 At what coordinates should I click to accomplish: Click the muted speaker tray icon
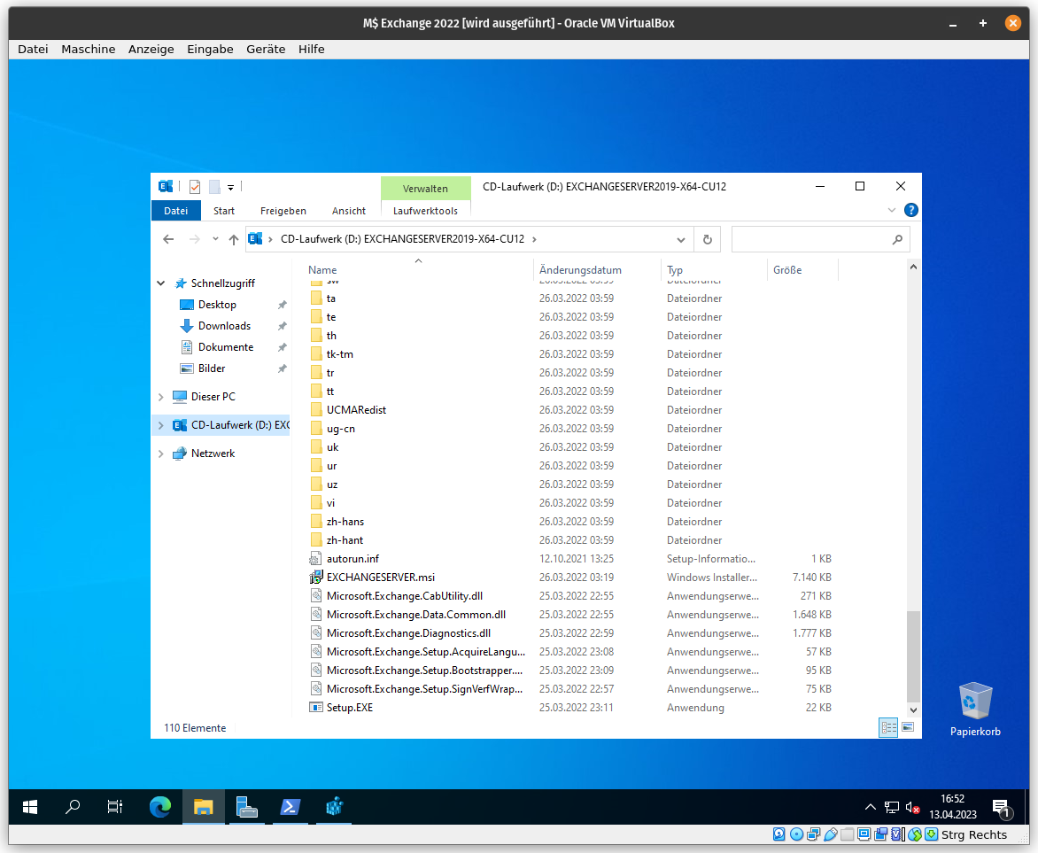[912, 807]
